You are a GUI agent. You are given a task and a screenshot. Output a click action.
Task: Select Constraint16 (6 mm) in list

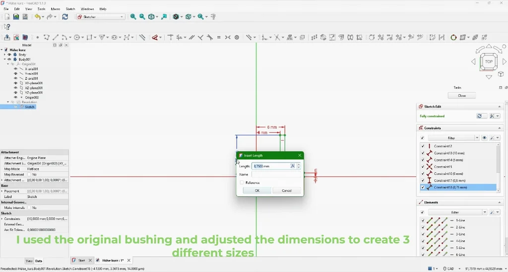pos(458,174)
